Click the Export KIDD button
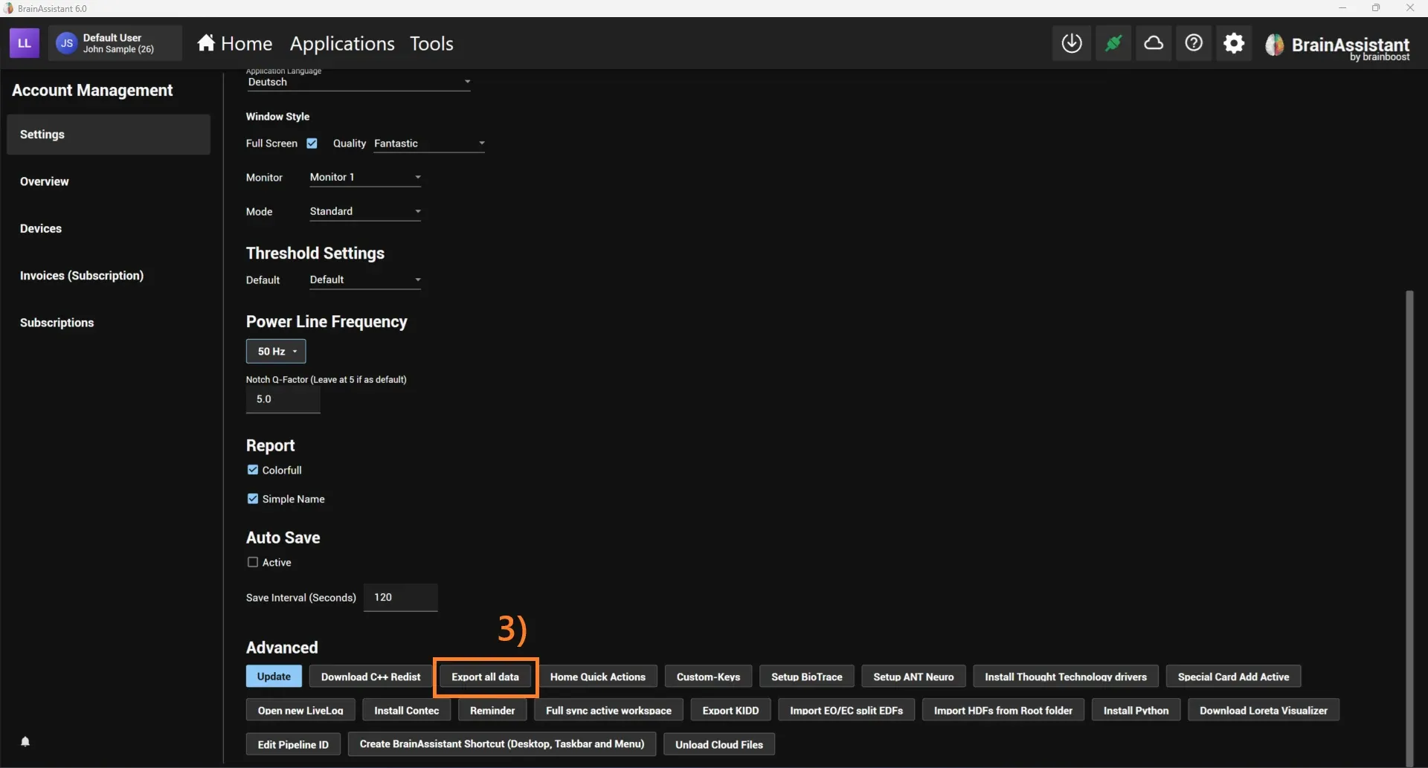1428x768 pixels. (x=730, y=710)
